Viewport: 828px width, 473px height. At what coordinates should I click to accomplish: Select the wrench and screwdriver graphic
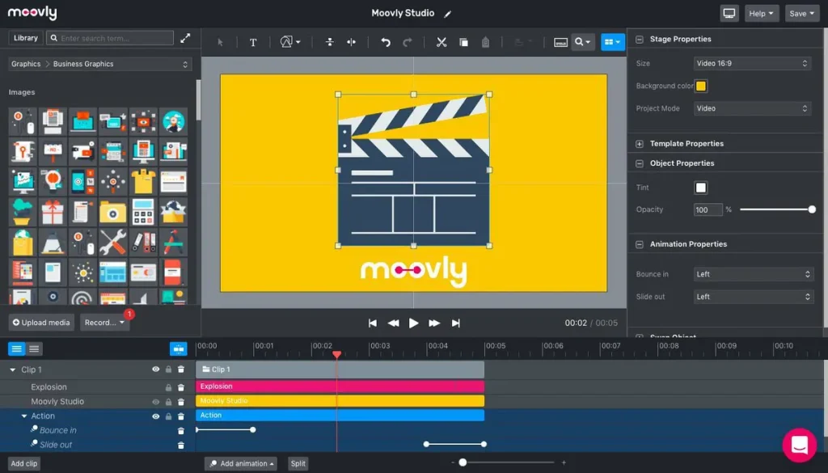[113, 243]
